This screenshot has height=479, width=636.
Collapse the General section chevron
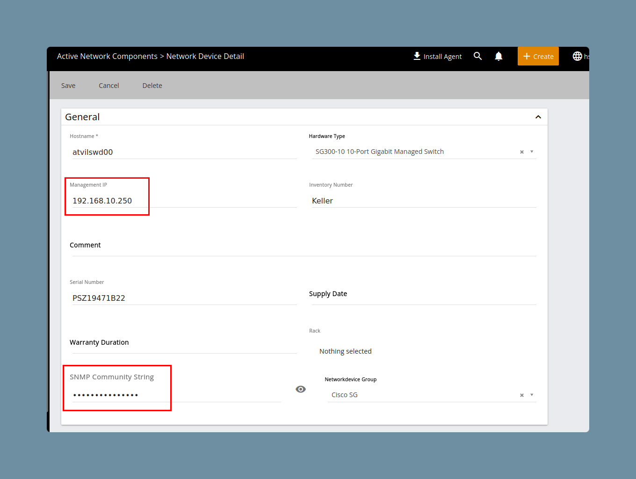point(538,117)
